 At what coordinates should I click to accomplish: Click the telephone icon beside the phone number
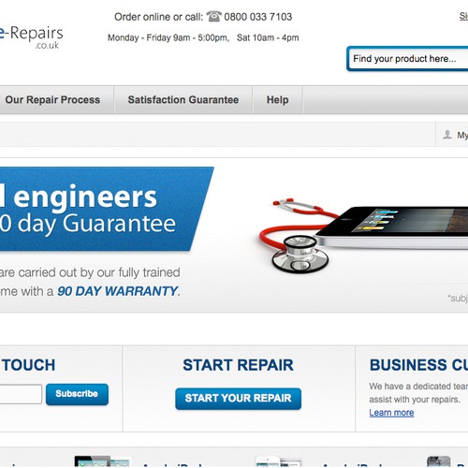tap(214, 16)
